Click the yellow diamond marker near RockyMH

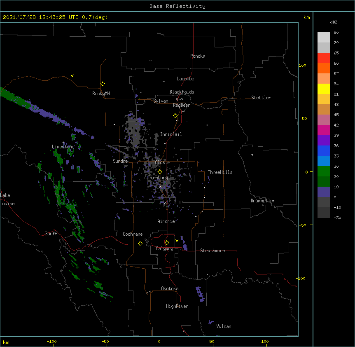[103, 84]
